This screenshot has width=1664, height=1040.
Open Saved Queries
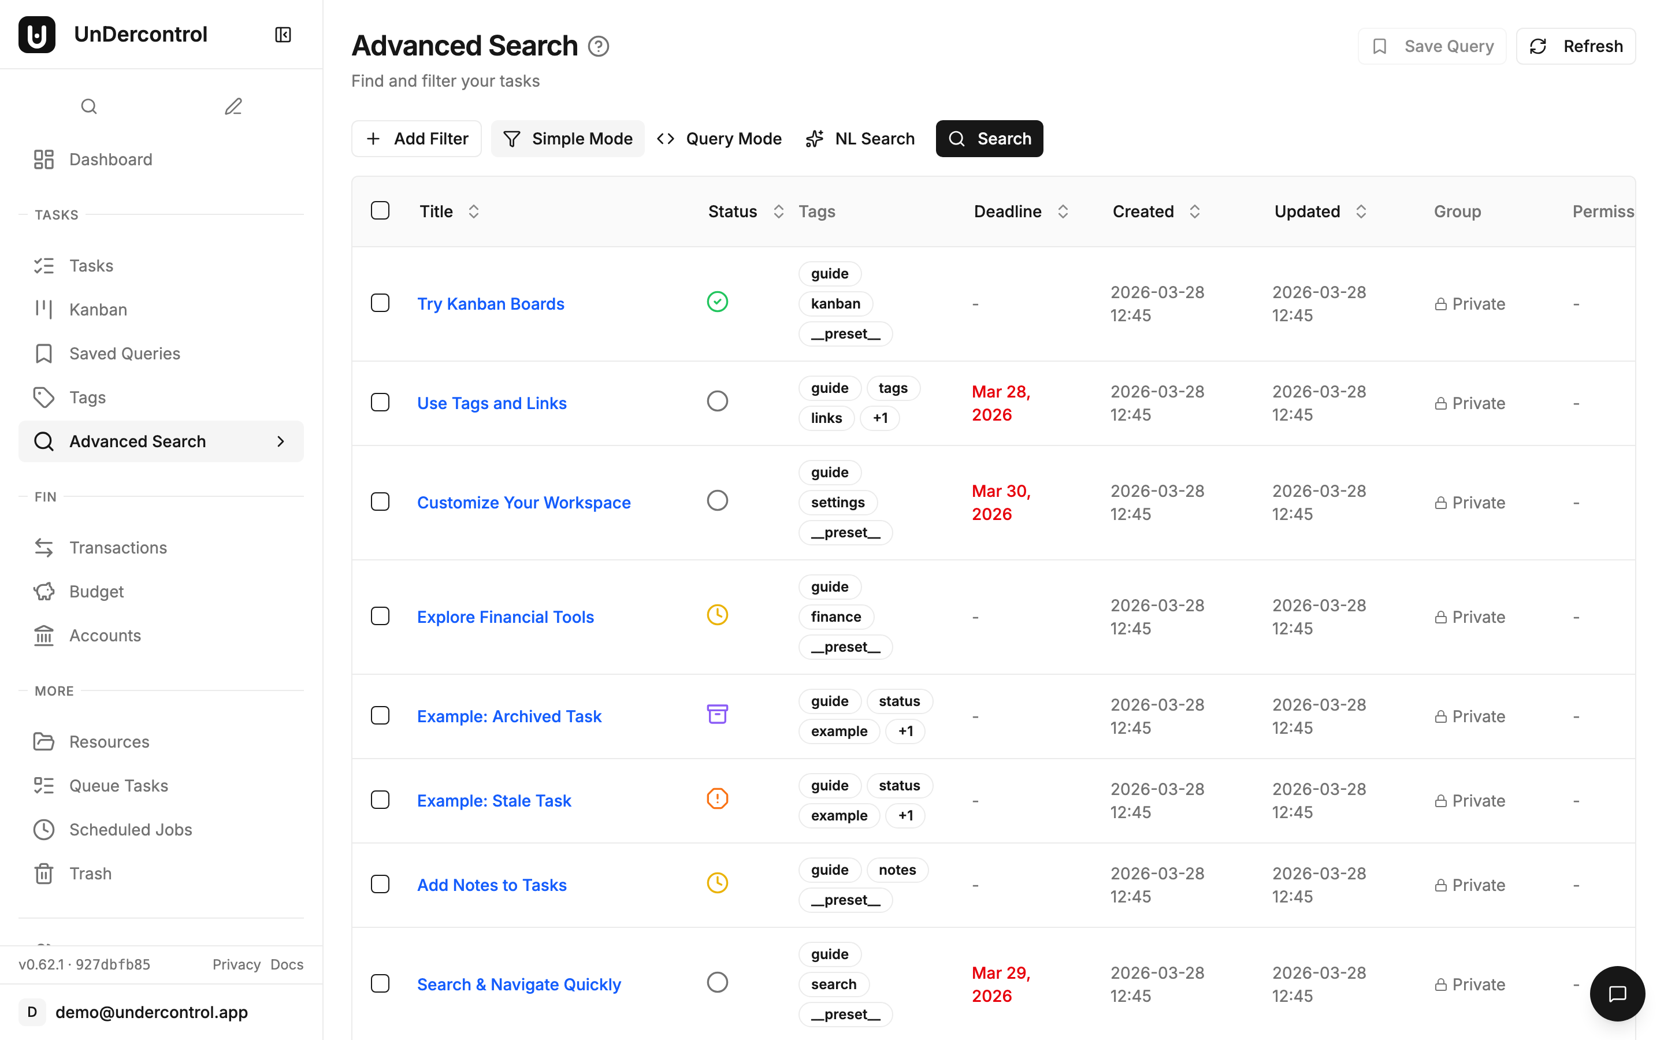(124, 353)
